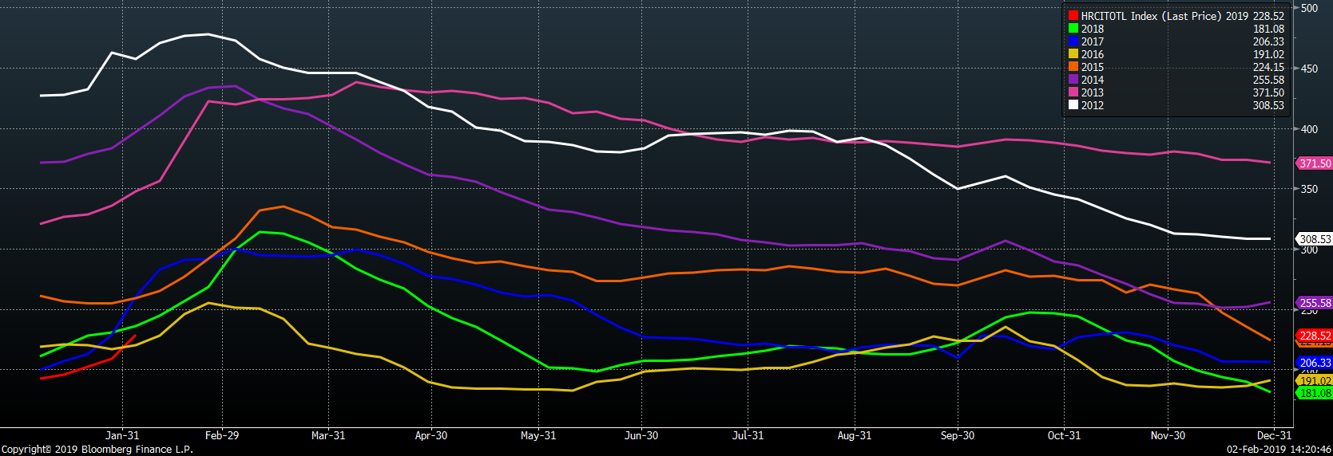Select the pink 2013 legend swatch
Viewport: 1333px width, 456px height.
click(x=1073, y=92)
